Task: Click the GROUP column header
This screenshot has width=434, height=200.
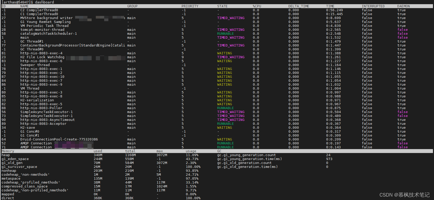Action: [132, 6]
